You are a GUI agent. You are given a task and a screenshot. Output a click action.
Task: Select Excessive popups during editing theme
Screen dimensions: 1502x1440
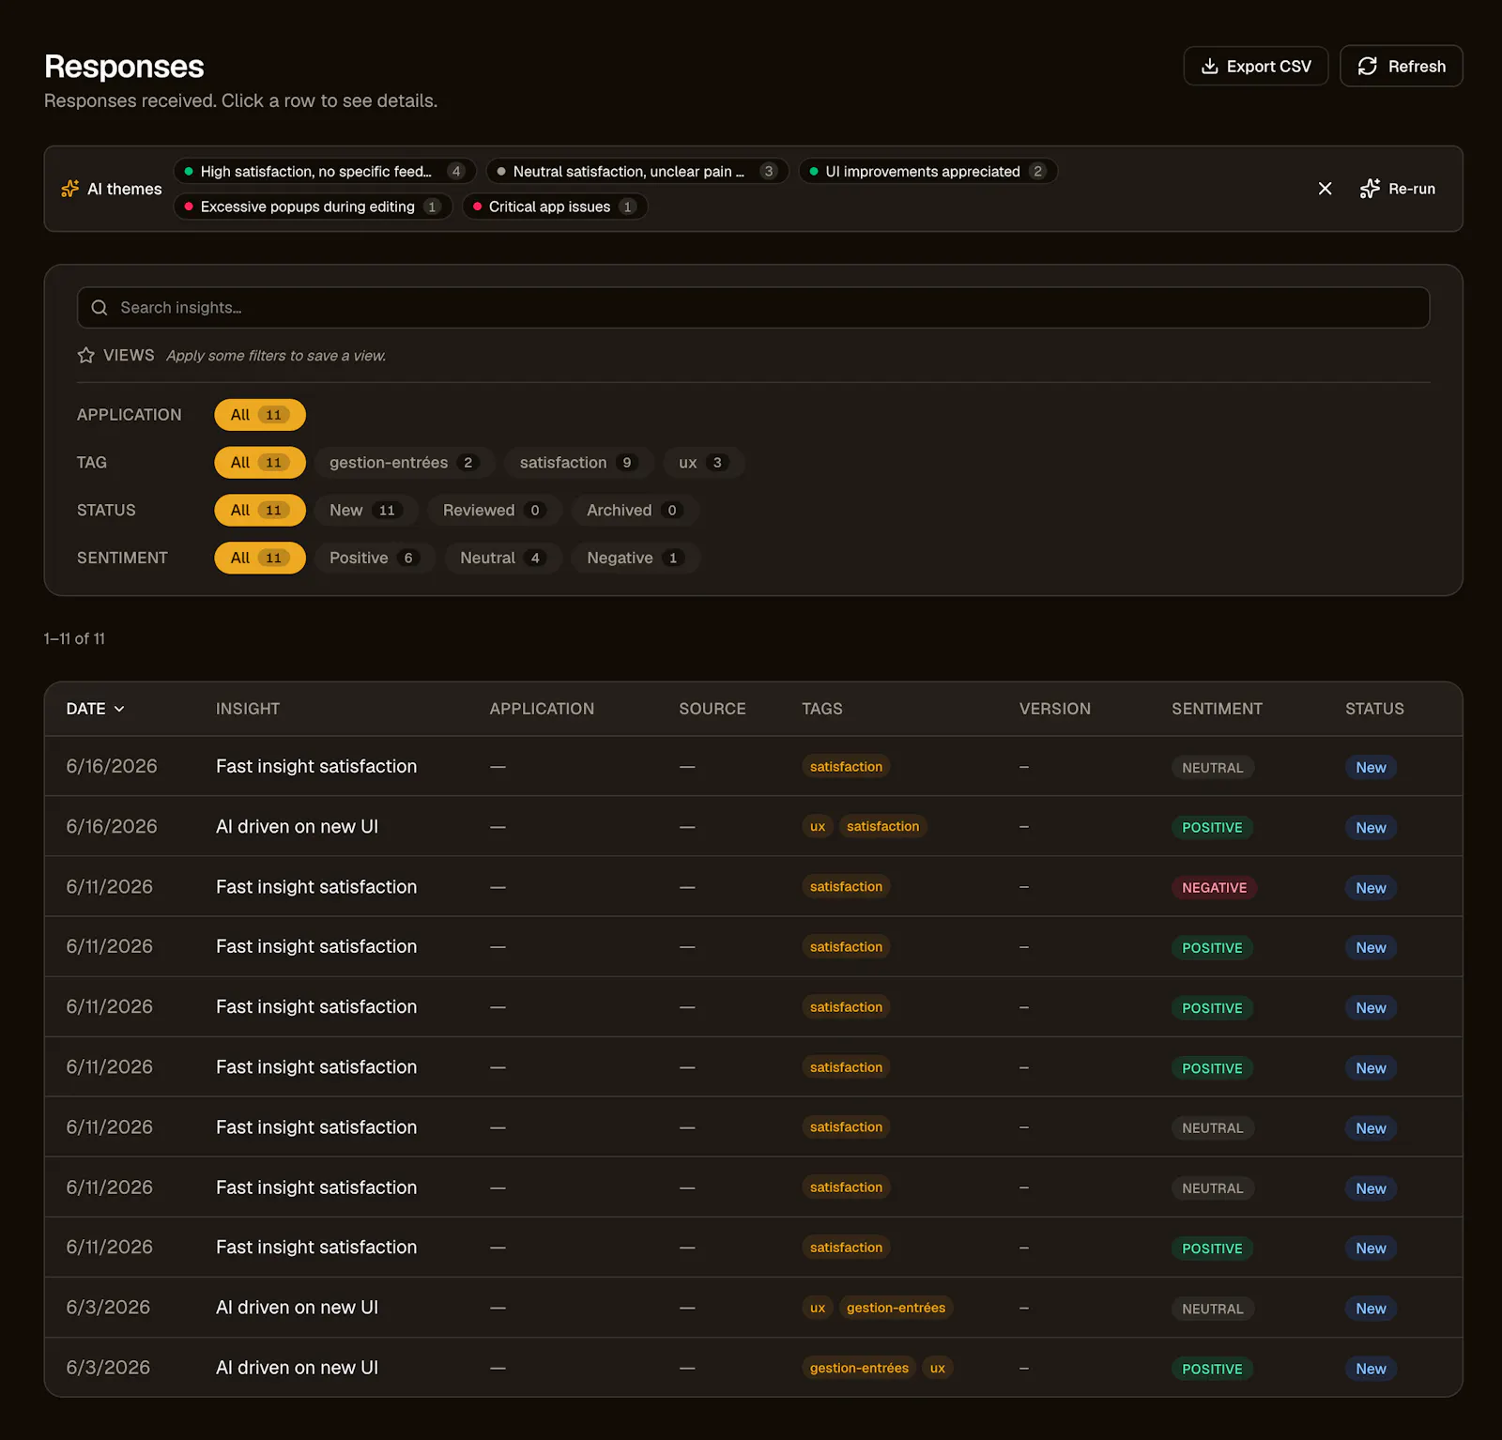(x=314, y=207)
